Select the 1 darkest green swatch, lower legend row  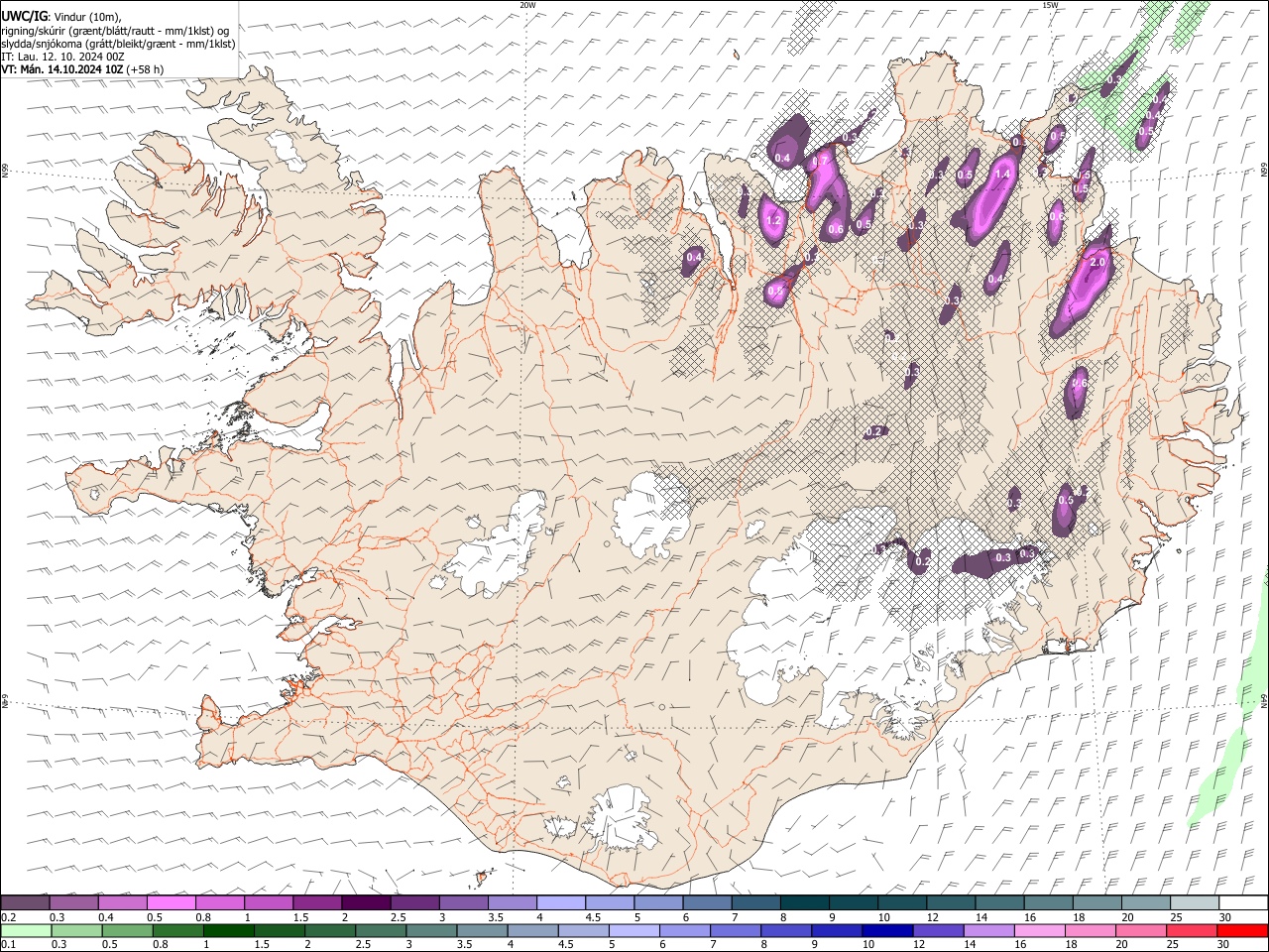[228, 930]
